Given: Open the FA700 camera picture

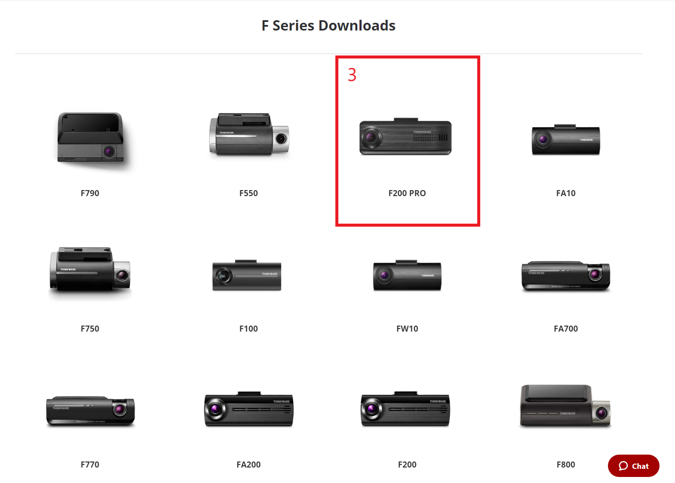Looking at the screenshot, I should pyautogui.click(x=566, y=276).
